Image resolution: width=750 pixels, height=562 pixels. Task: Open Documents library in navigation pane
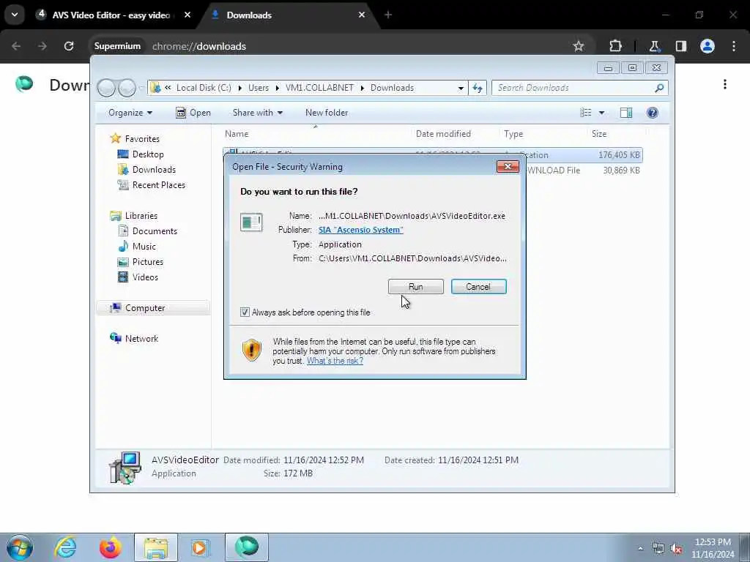(155, 231)
